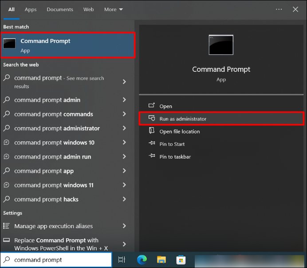Click the Task View taskbar icon
This screenshot has height=268, width=307.
[x=122, y=260]
